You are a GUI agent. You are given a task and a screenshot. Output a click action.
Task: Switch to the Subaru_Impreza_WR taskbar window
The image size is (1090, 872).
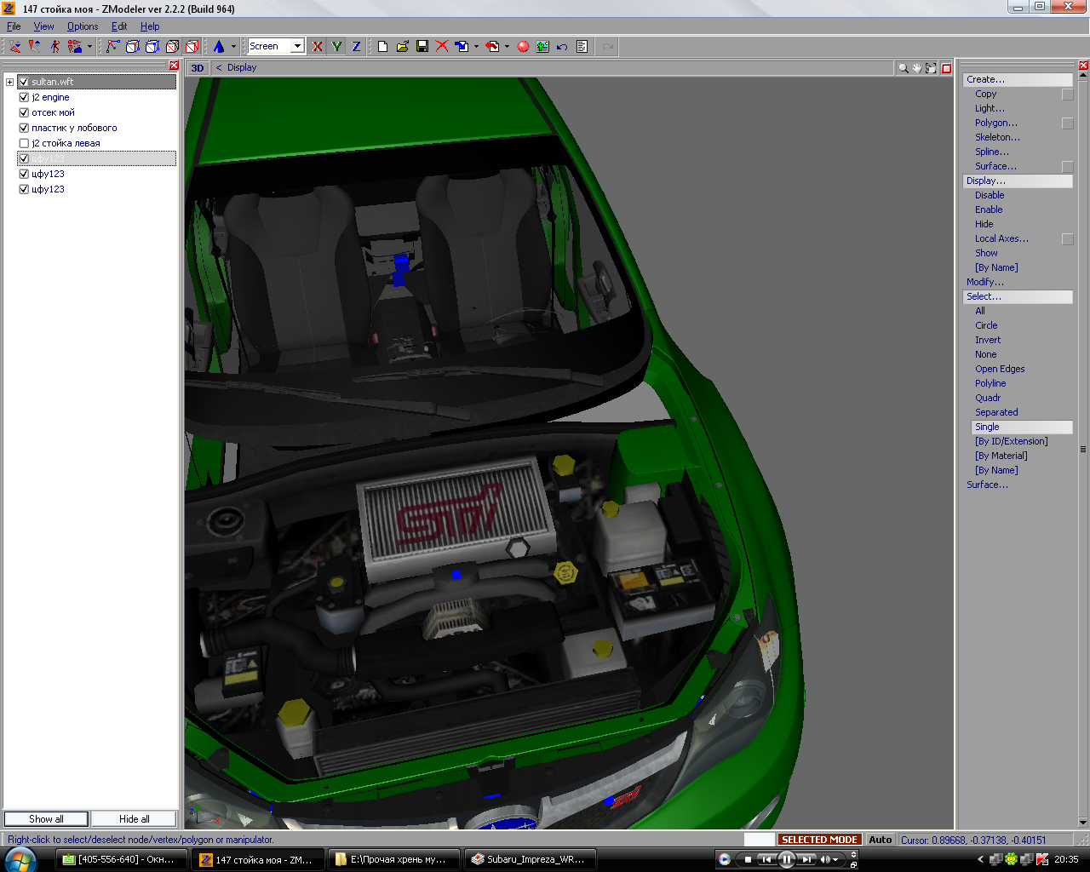(x=529, y=859)
